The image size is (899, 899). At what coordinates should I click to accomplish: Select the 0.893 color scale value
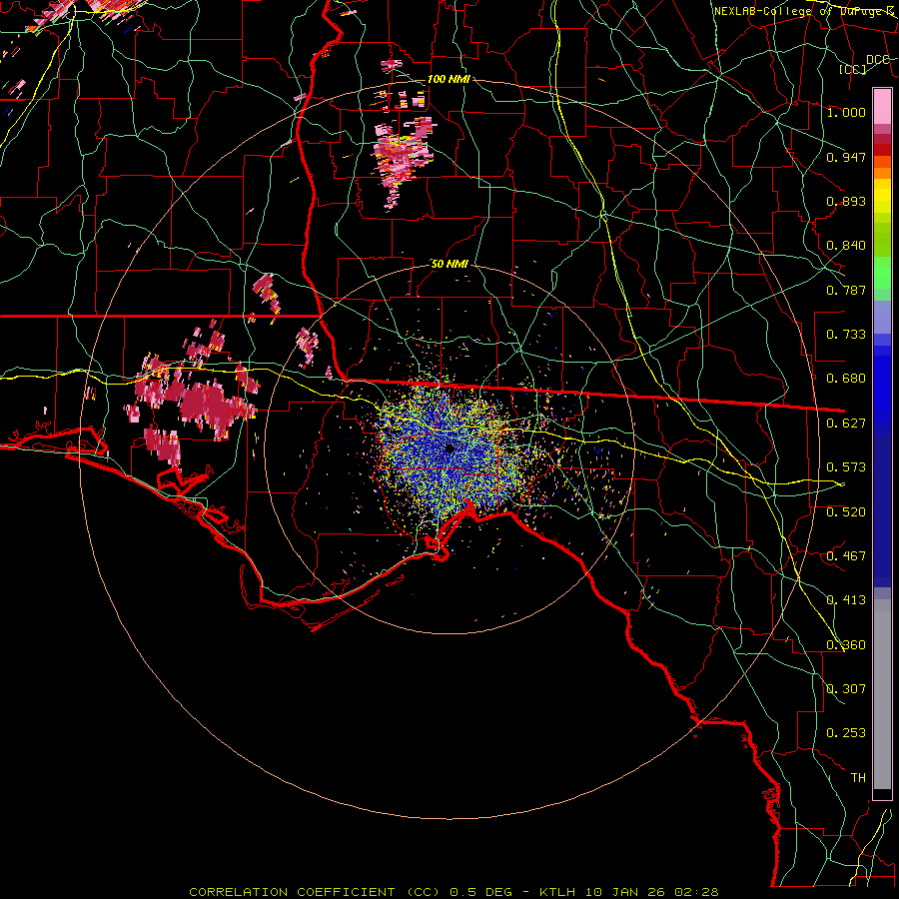pos(846,201)
